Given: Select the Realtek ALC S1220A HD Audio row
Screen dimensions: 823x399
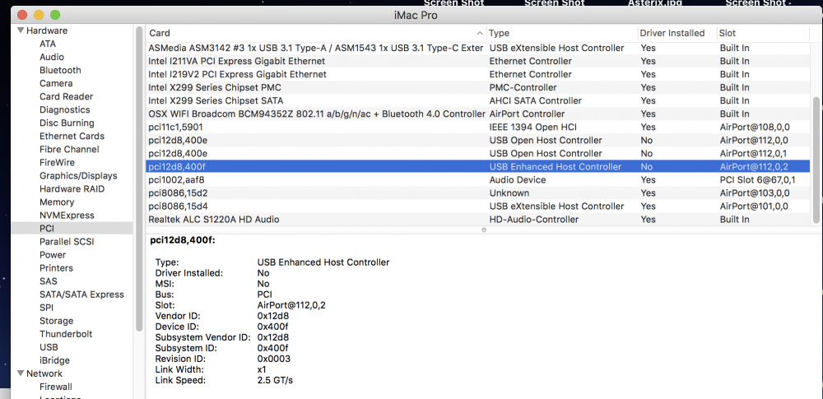Looking at the screenshot, I should [x=478, y=219].
